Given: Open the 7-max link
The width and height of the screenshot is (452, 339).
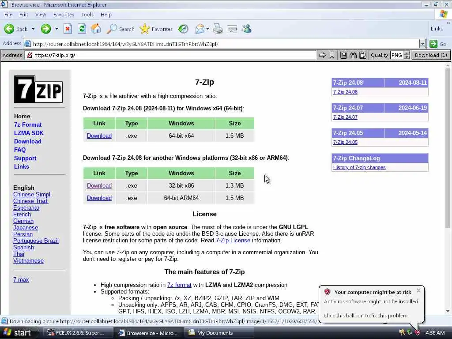Looking at the screenshot, I should point(21,279).
